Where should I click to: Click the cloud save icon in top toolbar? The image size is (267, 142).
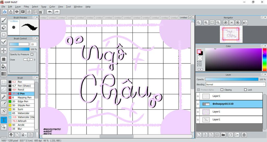point(5,12)
